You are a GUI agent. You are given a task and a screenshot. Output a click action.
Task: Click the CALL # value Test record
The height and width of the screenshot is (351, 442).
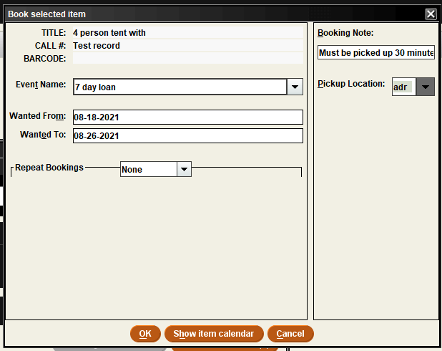[x=188, y=45]
